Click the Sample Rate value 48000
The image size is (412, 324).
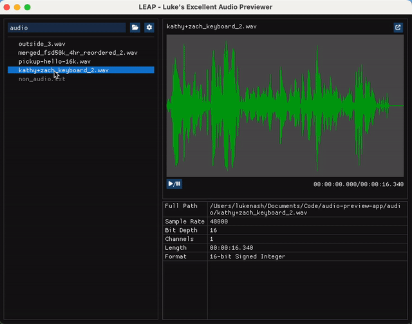click(x=308, y=222)
